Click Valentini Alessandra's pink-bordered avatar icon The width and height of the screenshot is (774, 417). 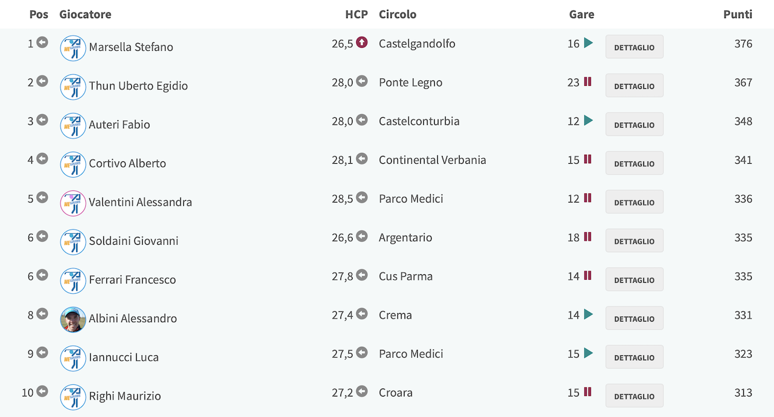73,203
